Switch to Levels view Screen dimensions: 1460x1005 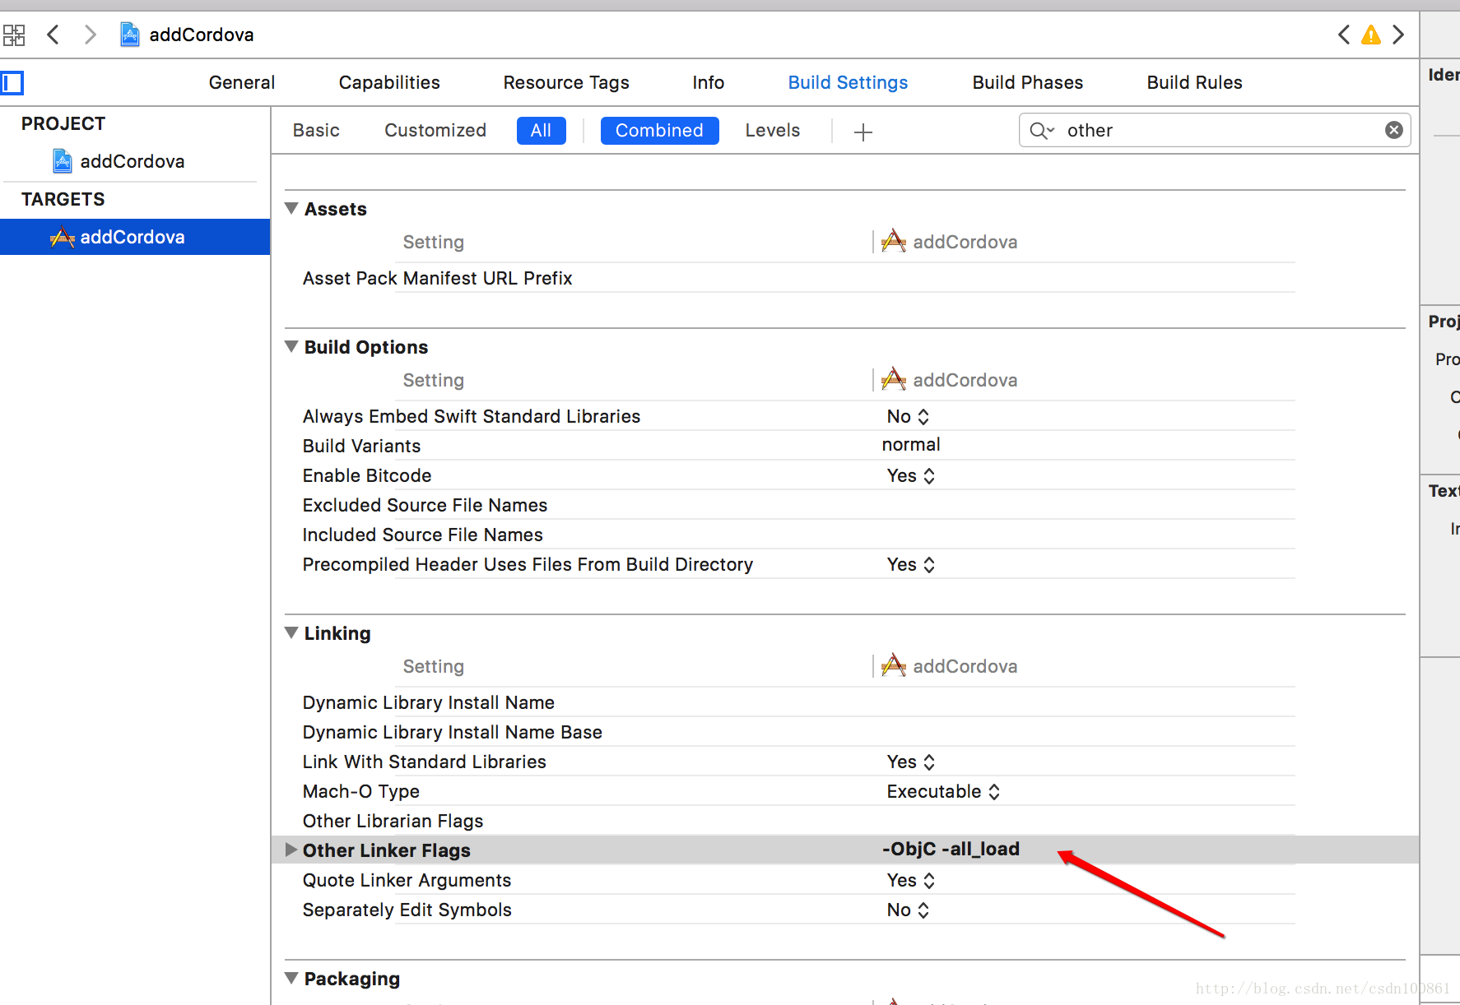tap(772, 130)
